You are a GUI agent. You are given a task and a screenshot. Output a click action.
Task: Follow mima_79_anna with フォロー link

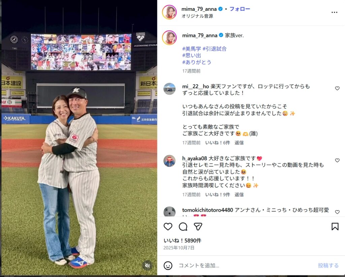point(240,9)
